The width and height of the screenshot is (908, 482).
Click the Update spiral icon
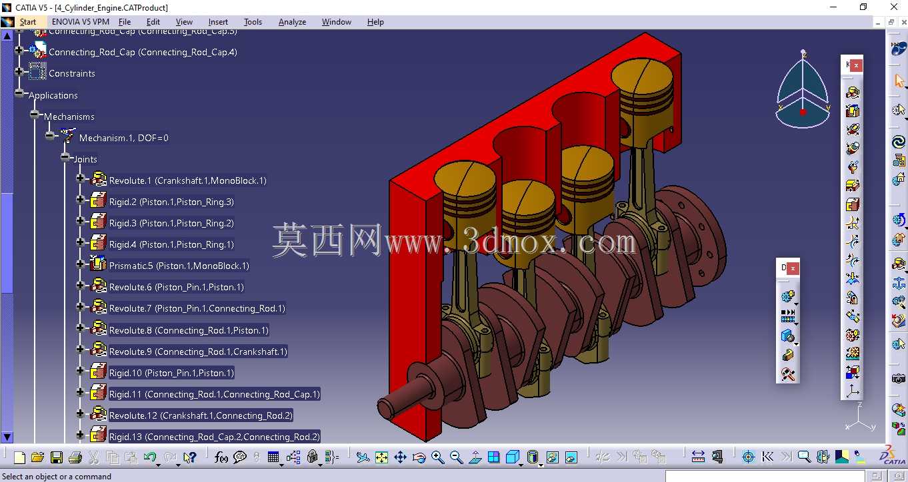899,142
